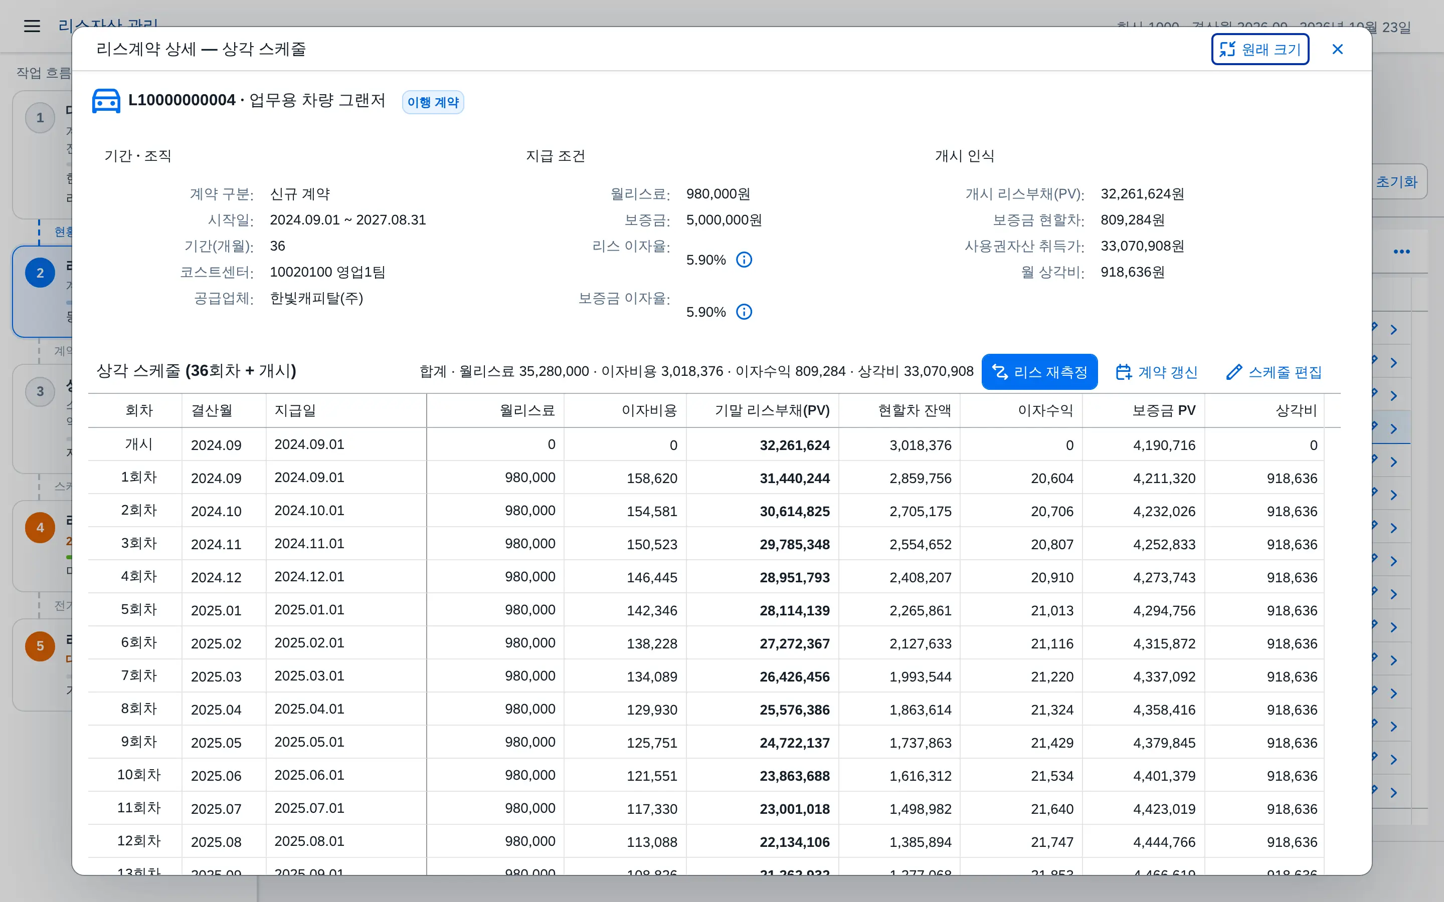Viewport: 1444px width, 902px height.
Task: Click workflow step 4 circle in background
Action: [40, 528]
